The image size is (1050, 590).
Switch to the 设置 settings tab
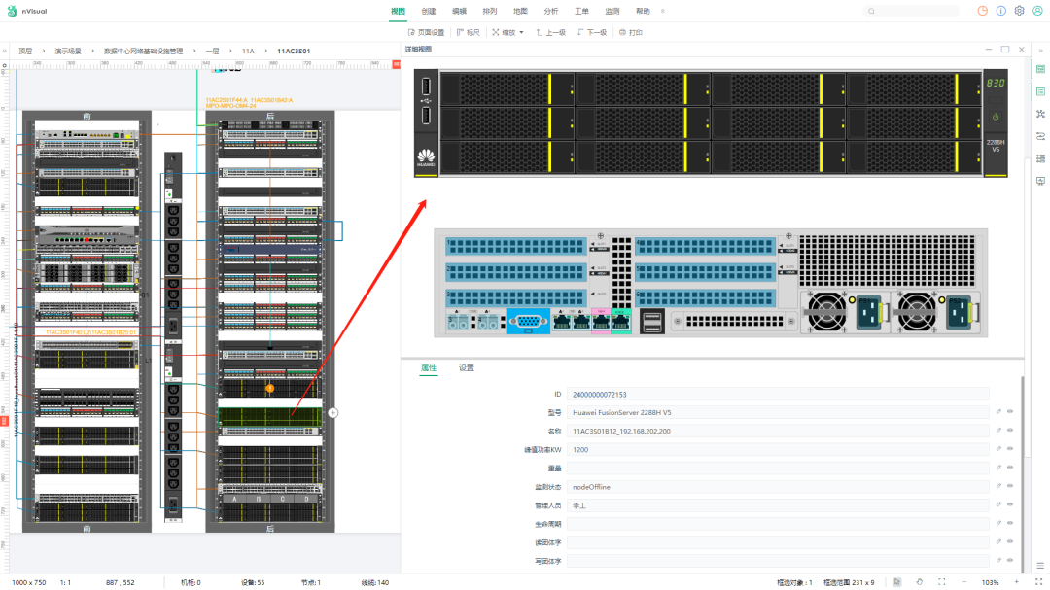466,367
